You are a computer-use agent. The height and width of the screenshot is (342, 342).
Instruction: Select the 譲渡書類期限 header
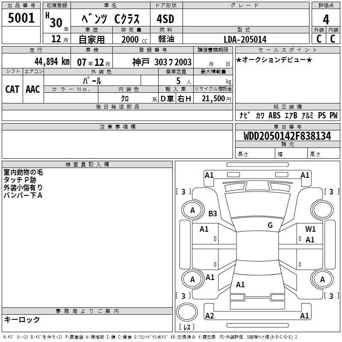click(213, 50)
